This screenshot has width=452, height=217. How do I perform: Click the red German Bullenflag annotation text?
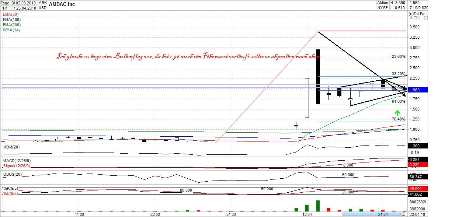tap(188, 57)
